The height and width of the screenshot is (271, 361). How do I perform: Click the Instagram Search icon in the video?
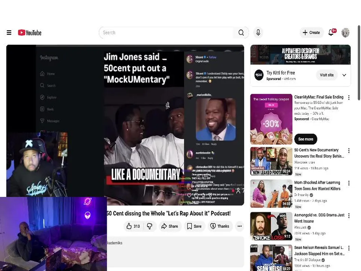click(x=42, y=85)
